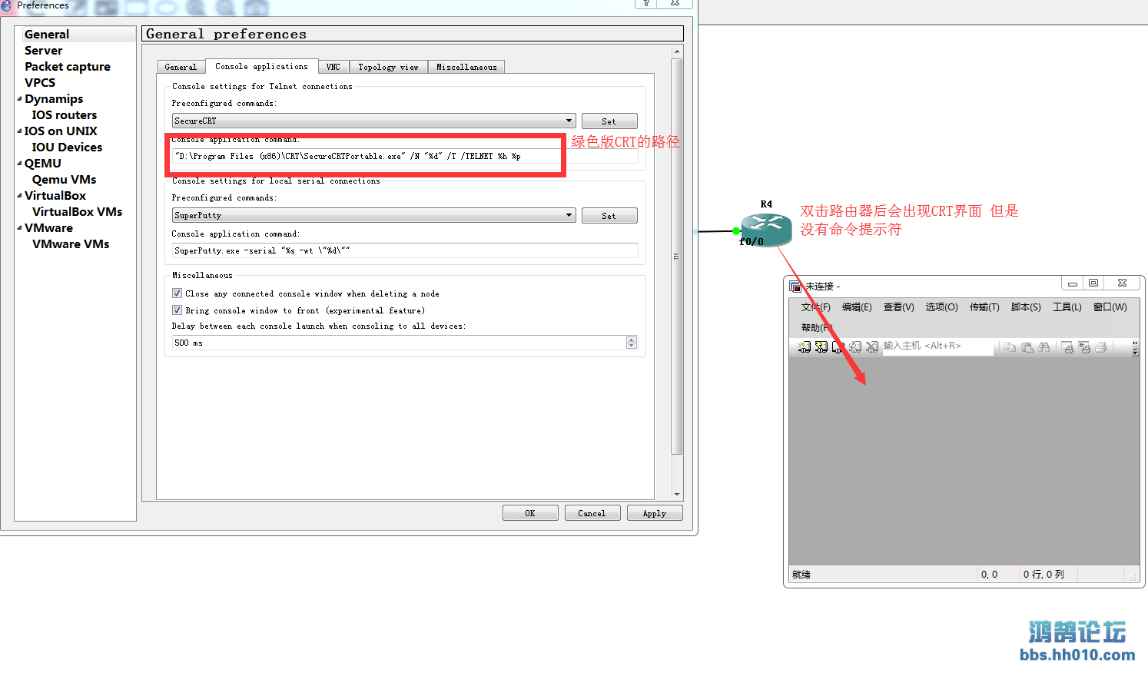The width and height of the screenshot is (1148, 676).
Task: Click Set button next to SuperPutty
Action: pos(609,216)
